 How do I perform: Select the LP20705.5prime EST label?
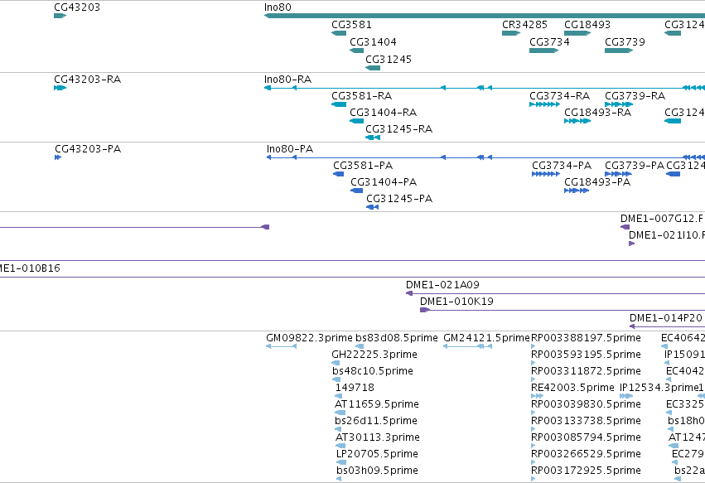point(377,454)
